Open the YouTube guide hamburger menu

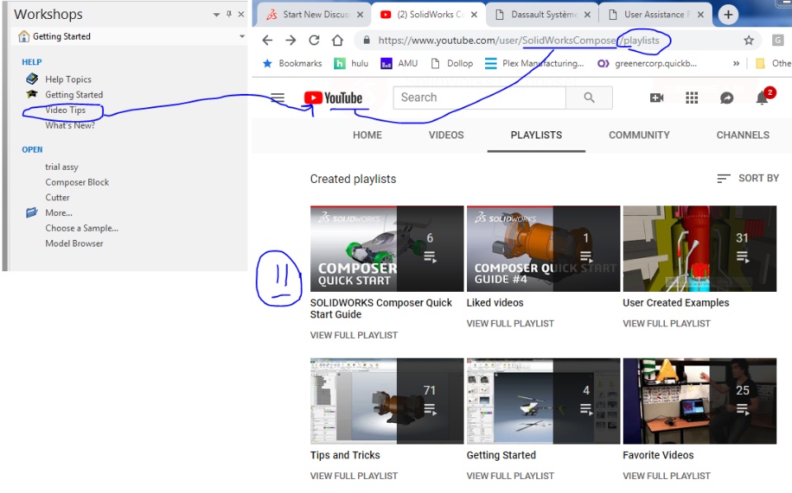point(277,97)
